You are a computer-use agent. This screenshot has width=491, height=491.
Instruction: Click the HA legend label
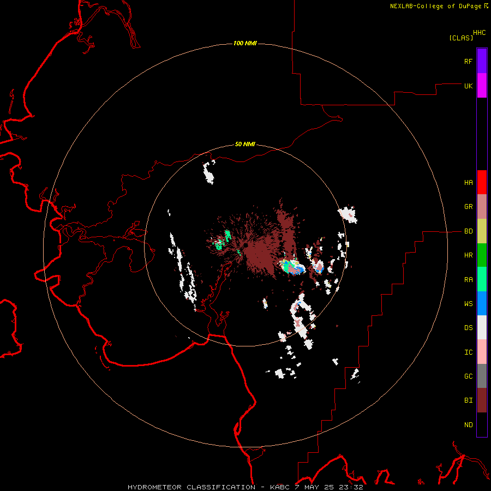tap(468, 183)
